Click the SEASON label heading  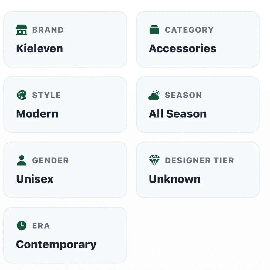tap(183, 95)
